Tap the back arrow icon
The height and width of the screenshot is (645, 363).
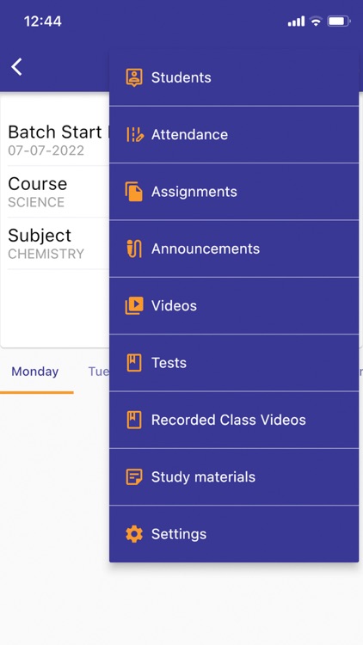[x=16, y=66]
